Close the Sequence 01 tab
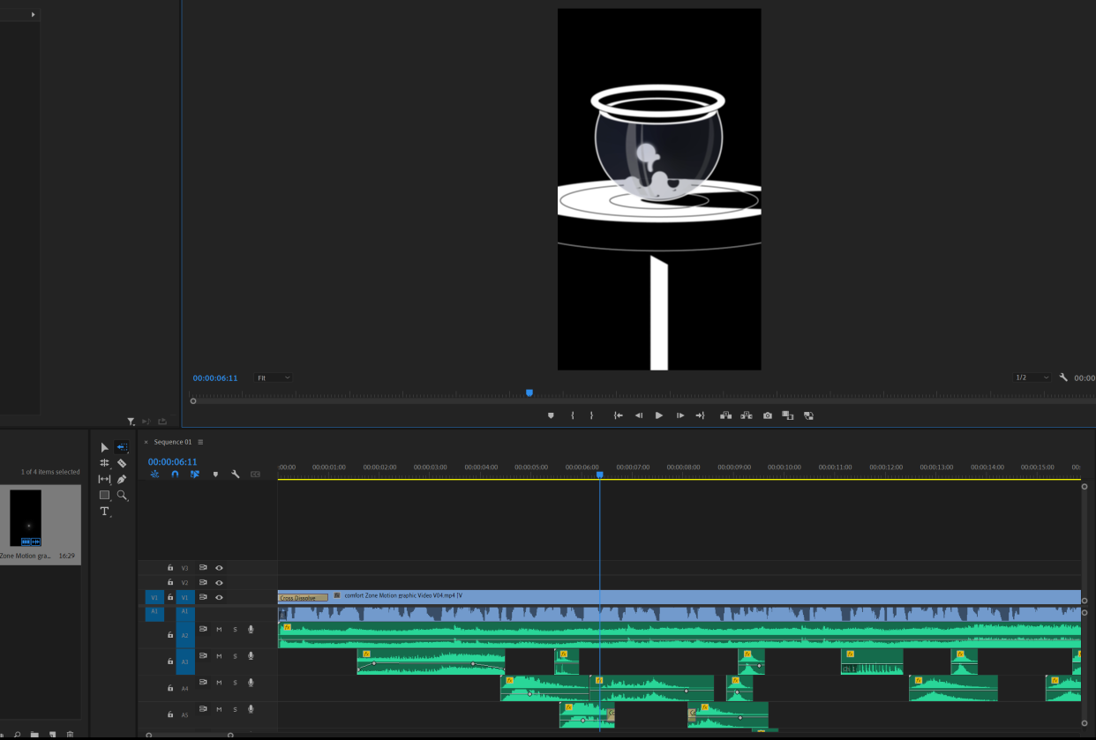 [146, 442]
